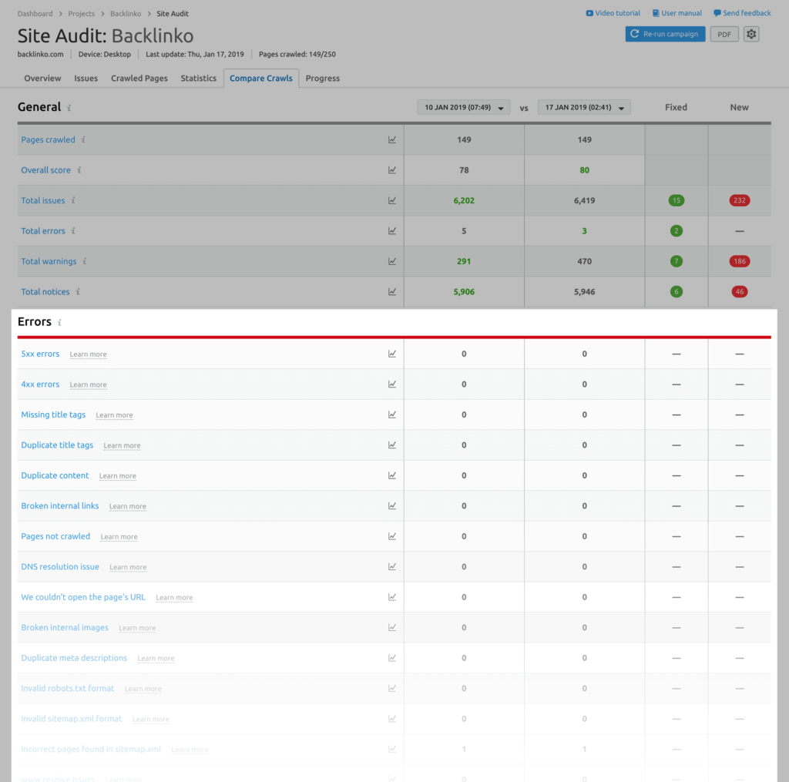Open the Total errors info tooltip
This screenshot has width=789, height=782.
pyautogui.click(x=73, y=231)
